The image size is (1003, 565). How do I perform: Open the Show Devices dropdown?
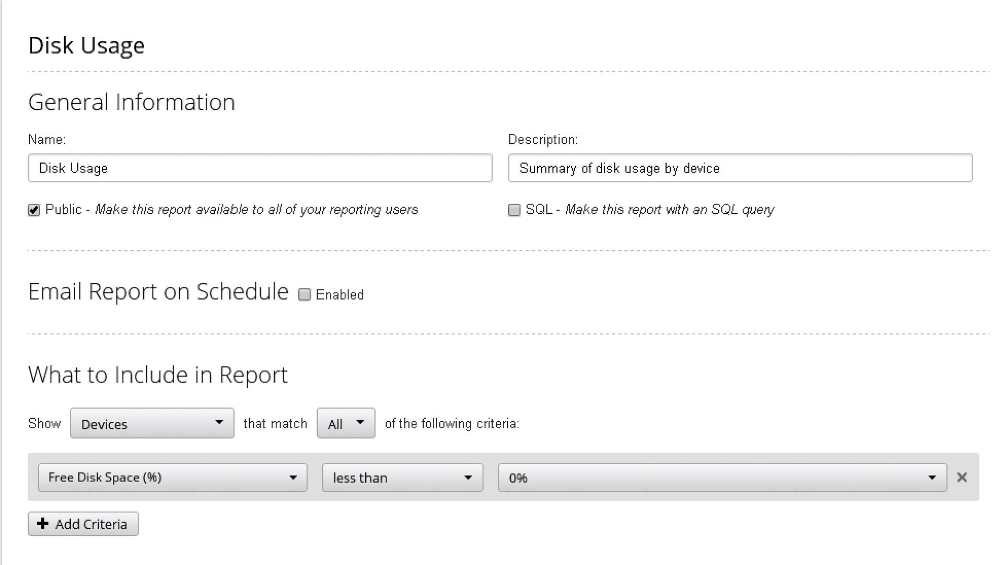click(x=151, y=423)
